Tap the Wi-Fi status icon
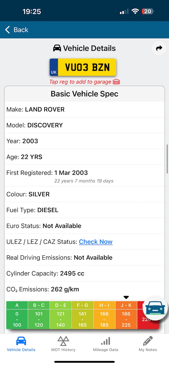Image resolution: width=169 pixels, height=366 pixels. pyautogui.click(x=135, y=12)
